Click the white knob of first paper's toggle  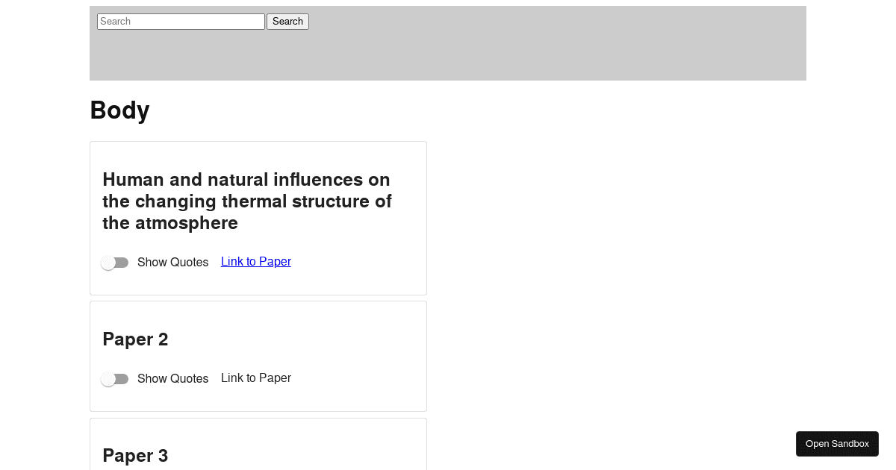pyautogui.click(x=108, y=263)
